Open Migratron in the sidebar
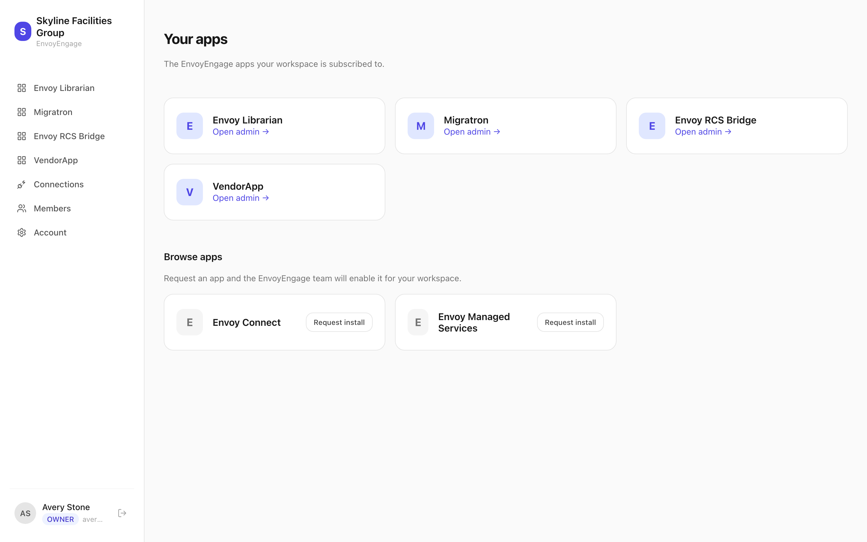This screenshot has width=867, height=542. (x=72, y=112)
